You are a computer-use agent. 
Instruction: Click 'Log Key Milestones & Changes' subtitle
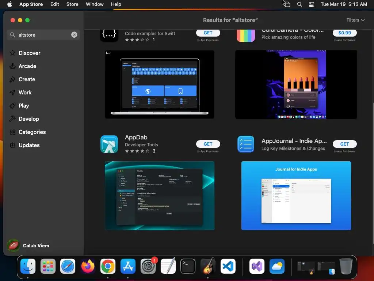(x=293, y=149)
